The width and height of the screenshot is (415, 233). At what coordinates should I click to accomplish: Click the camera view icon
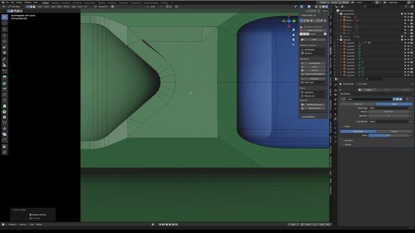(293, 39)
